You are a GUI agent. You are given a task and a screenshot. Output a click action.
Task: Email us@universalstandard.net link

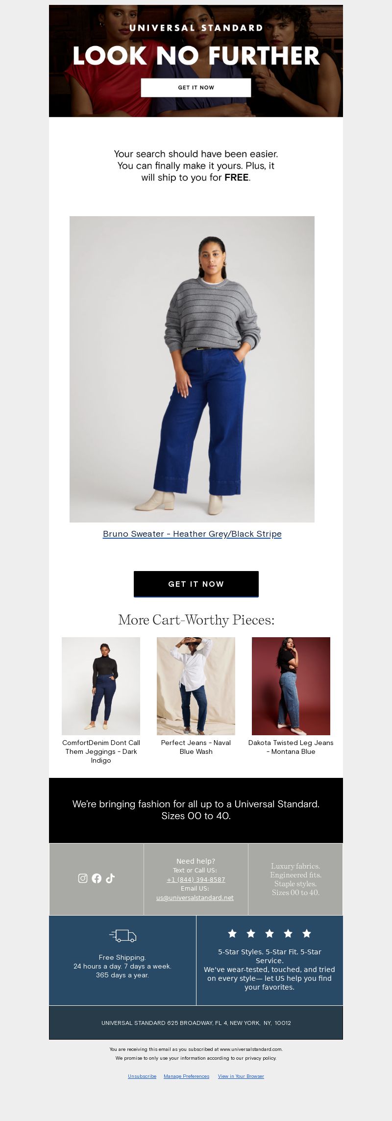(195, 898)
